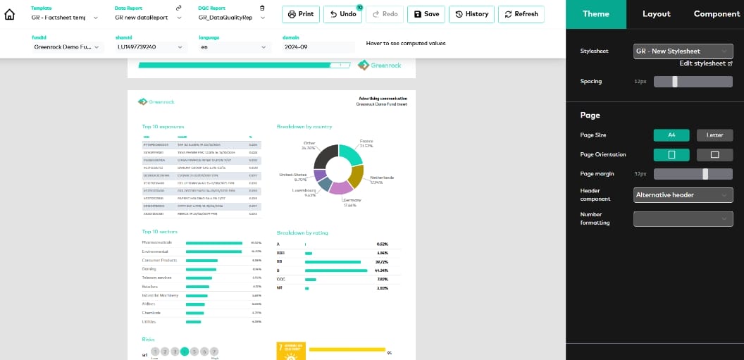Refresh the report preview

pyautogui.click(x=521, y=14)
